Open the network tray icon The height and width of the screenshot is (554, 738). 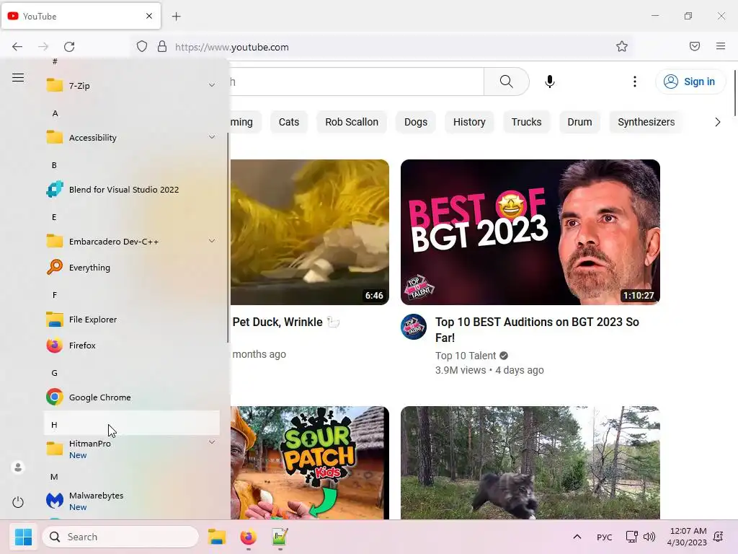[631, 537]
